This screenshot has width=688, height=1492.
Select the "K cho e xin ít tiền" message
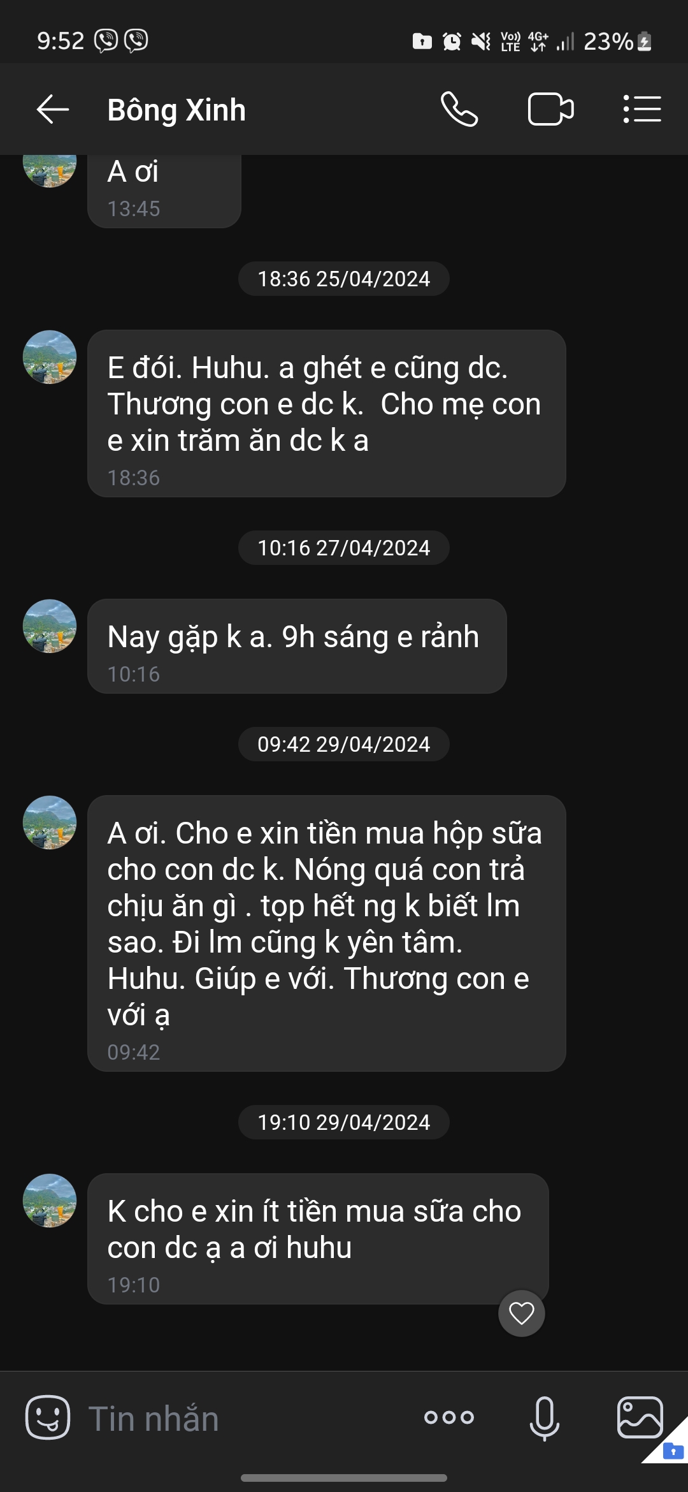(318, 1238)
